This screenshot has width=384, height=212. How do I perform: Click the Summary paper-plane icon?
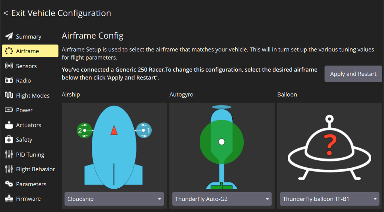pos(9,36)
